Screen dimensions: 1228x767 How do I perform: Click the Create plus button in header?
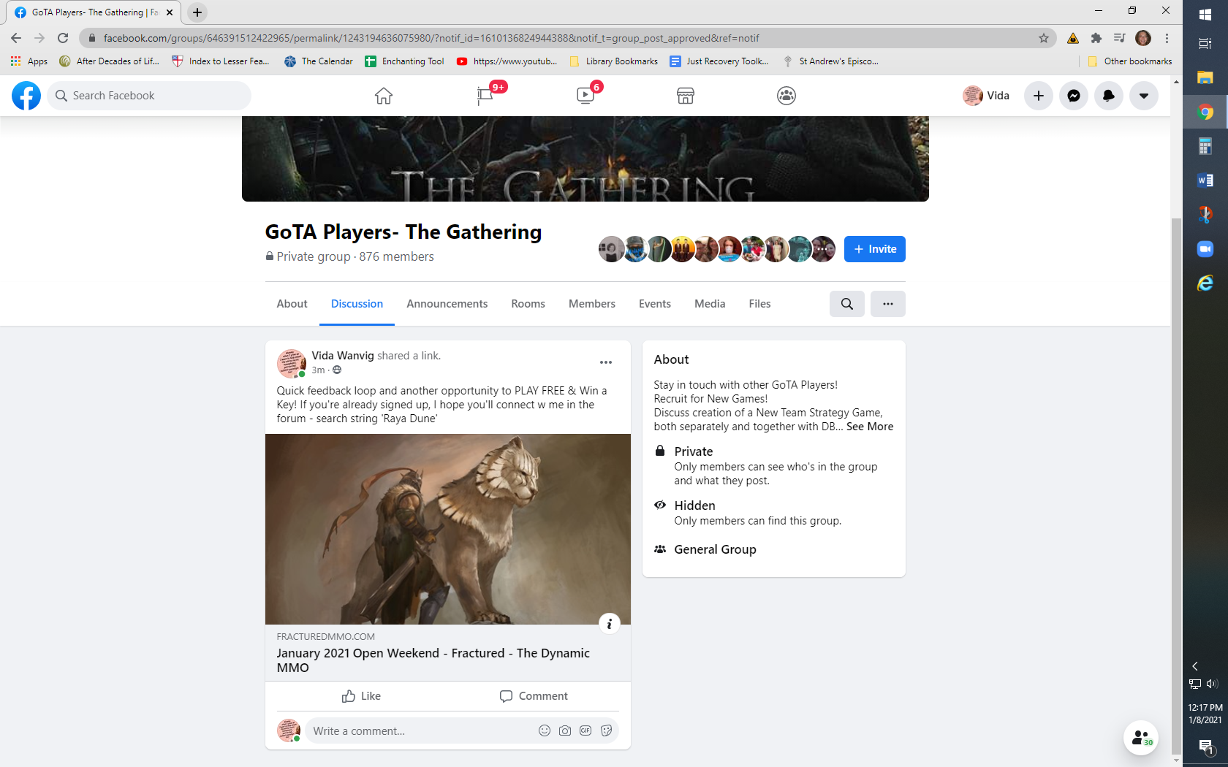tap(1039, 96)
